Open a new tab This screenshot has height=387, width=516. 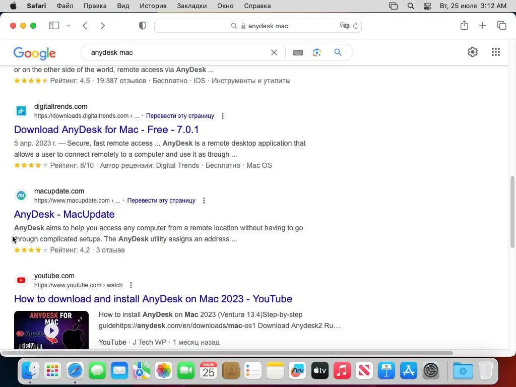482,25
